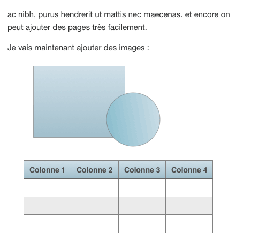Select first empty cell under Colonne 4

pos(189,188)
